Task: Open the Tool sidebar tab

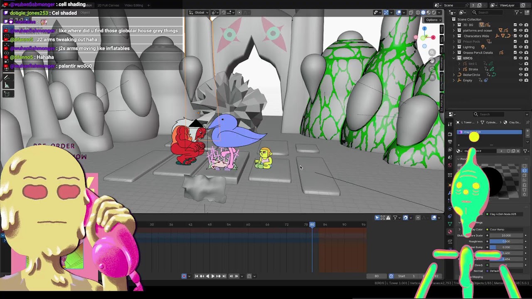Action: (x=442, y=39)
